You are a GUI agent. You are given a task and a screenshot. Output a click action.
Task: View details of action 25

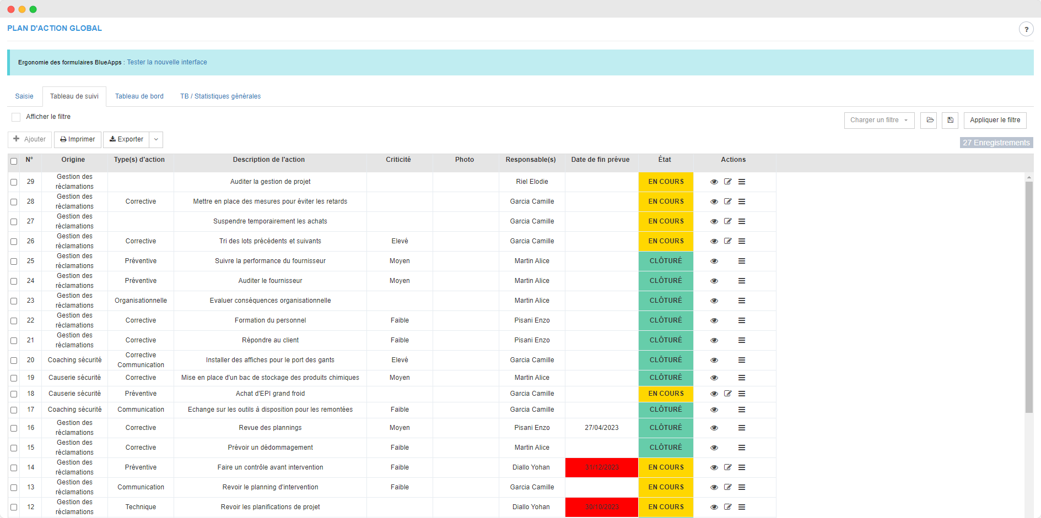tap(714, 261)
